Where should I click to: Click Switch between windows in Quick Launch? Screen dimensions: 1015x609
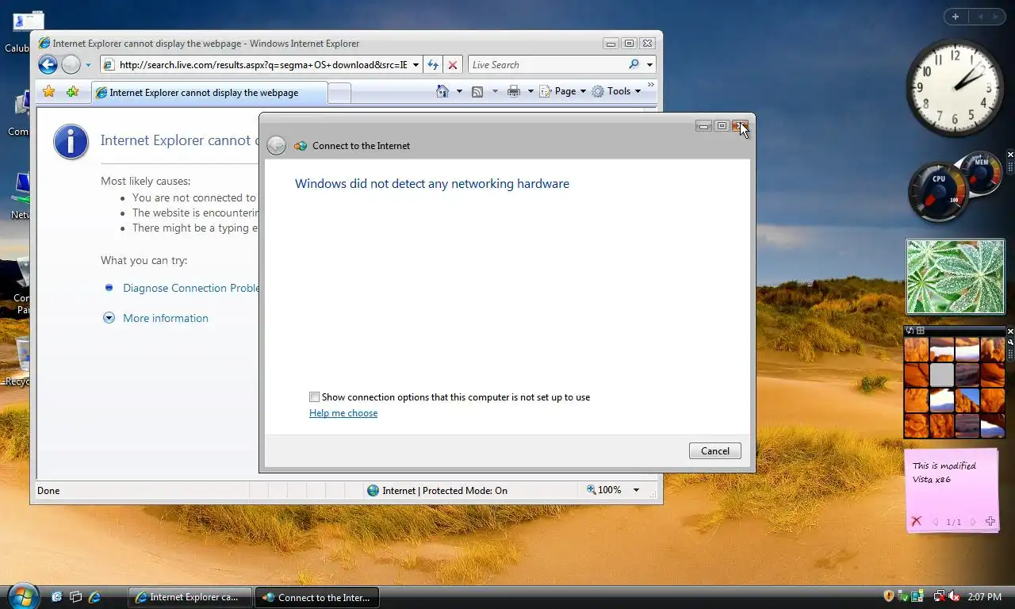coord(76,596)
